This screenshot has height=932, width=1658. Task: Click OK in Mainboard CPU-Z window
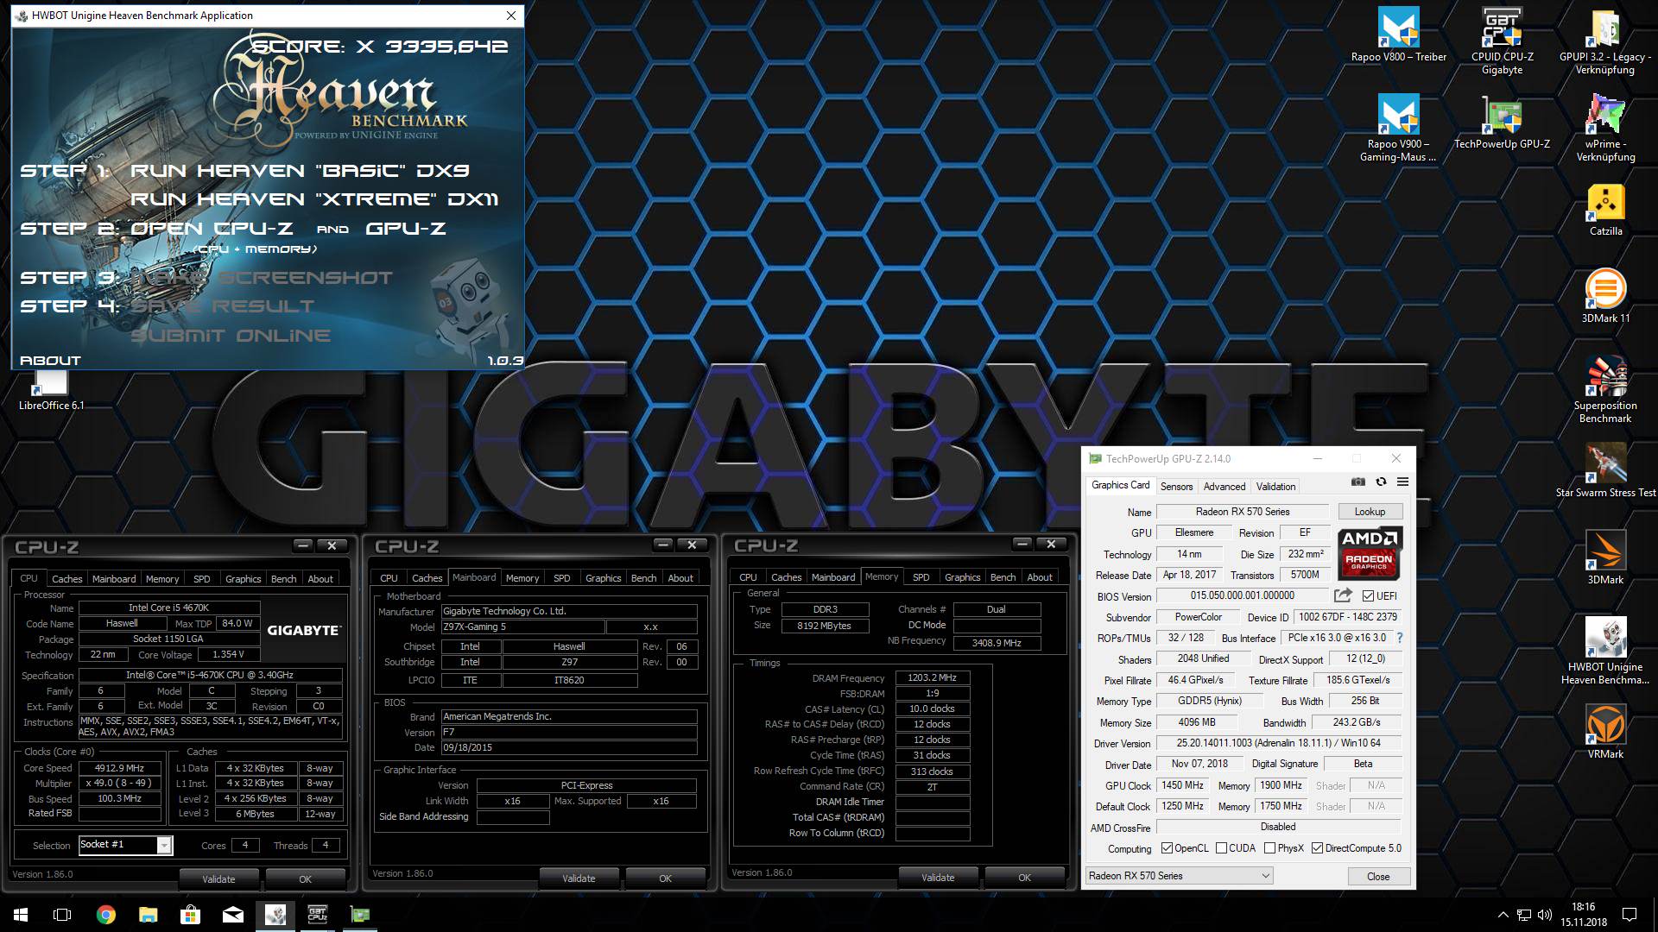click(665, 878)
